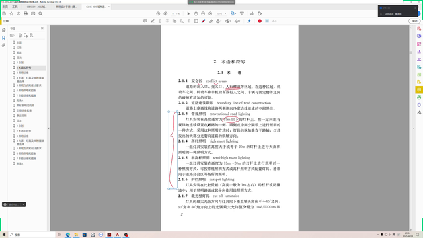Open line thickness setting

point(267,21)
